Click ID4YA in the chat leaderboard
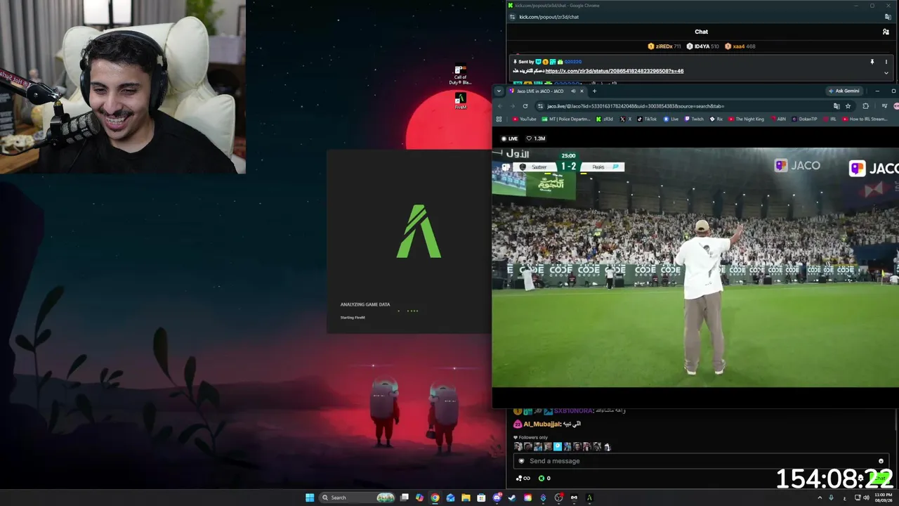The width and height of the screenshot is (899, 506). click(702, 46)
